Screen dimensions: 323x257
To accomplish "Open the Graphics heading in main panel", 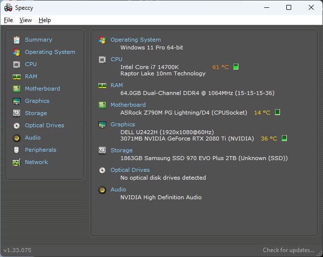I will point(122,124).
